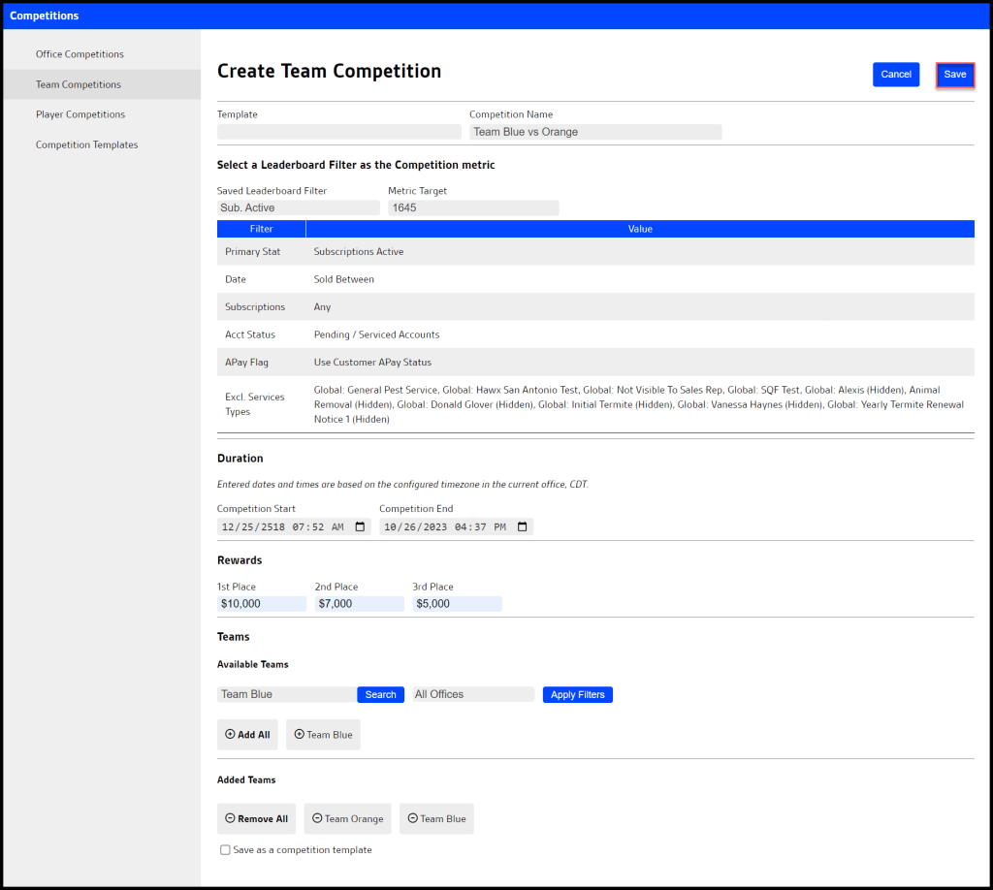Click the plus icon beside available Team Blue
The height and width of the screenshot is (890, 993).
point(299,735)
